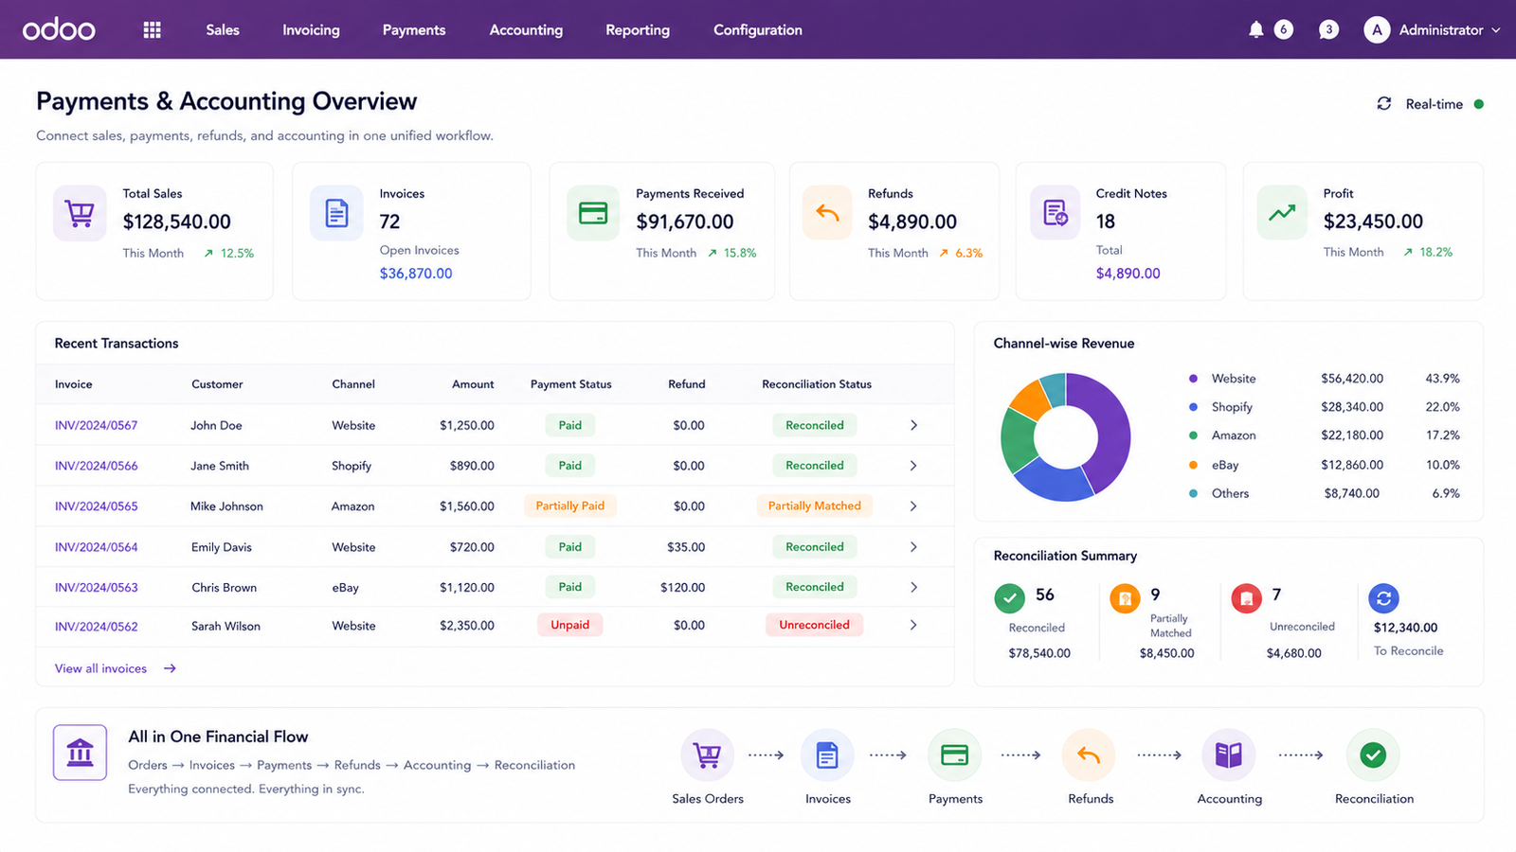The width and height of the screenshot is (1516, 852).
Task: Click the orange eBay legend dot
Action: pos(1193,465)
